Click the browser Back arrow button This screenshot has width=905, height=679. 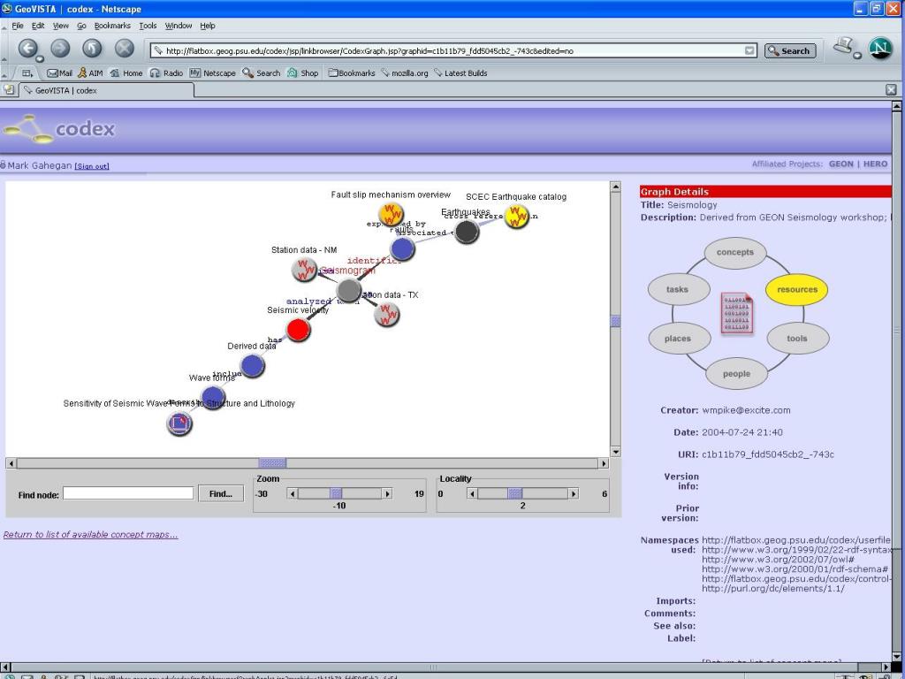pos(28,49)
